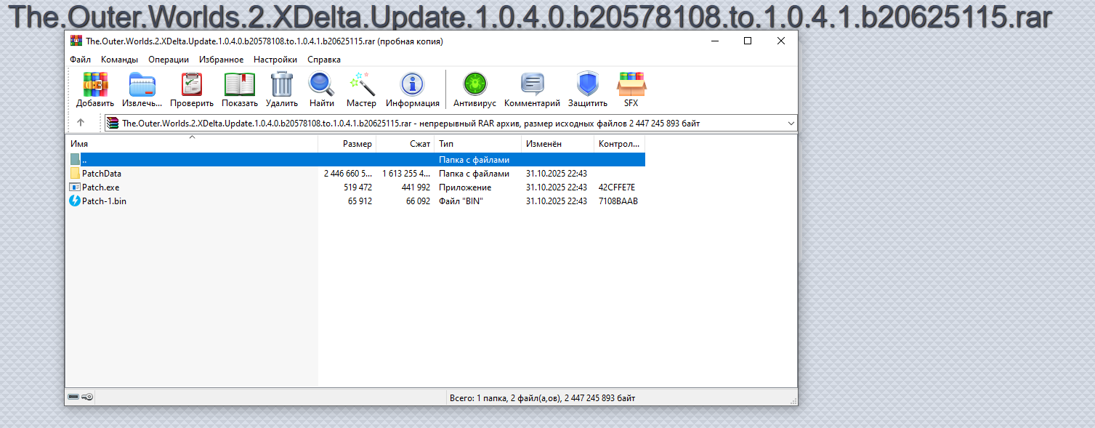
Task: Expand the archive path dropdown arrow
Action: (x=791, y=124)
